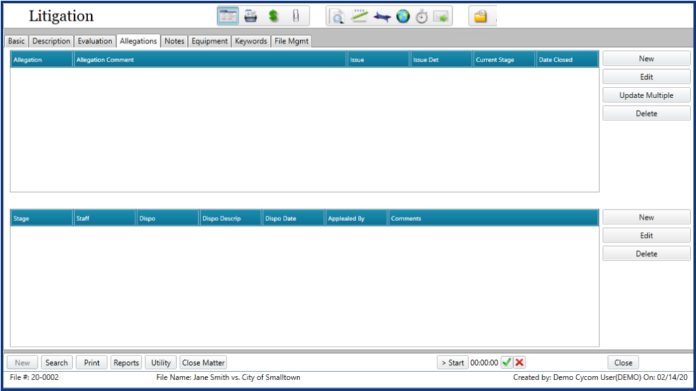Click the yellow folder icon
This screenshot has height=391, width=696.
click(480, 17)
